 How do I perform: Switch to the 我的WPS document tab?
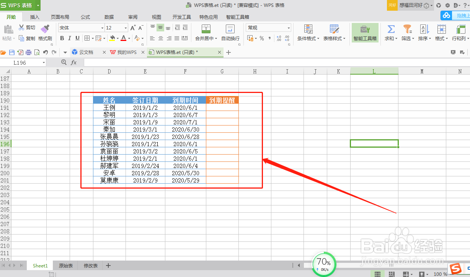127,52
